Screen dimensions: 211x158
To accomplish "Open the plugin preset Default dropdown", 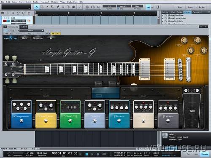I will click(x=32, y=31).
